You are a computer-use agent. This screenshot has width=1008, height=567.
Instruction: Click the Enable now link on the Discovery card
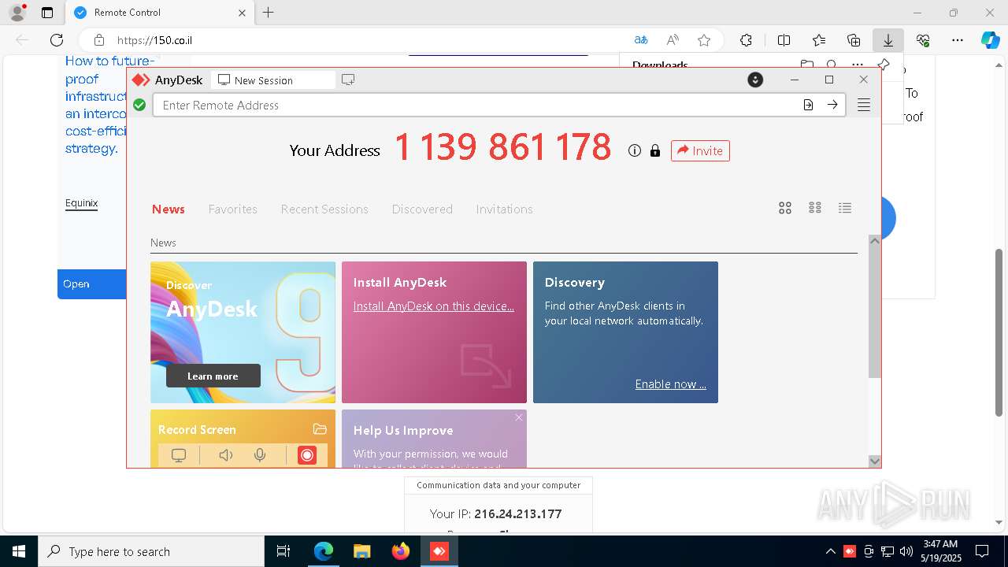[671, 384]
